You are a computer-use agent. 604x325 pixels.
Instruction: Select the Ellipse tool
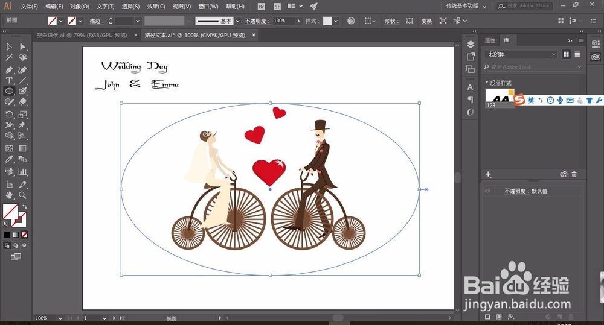pyautogui.click(x=9, y=91)
